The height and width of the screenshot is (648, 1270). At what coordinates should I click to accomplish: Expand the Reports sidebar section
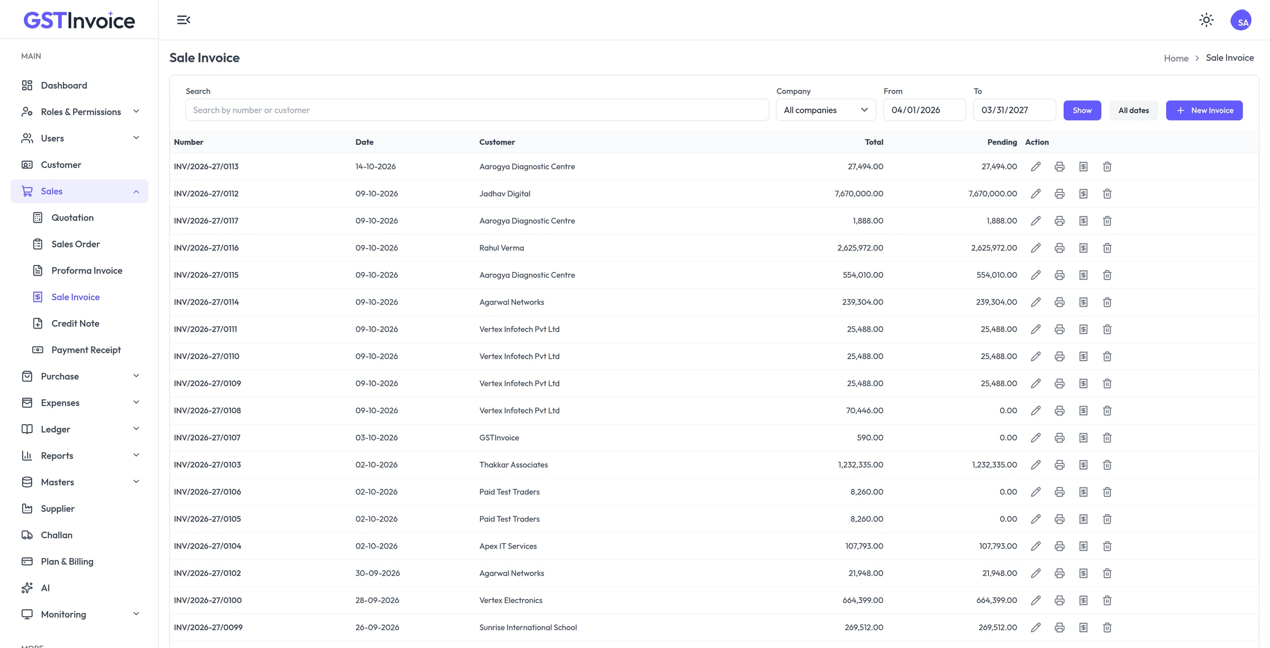pyautogui.click(x=79, y=455)
